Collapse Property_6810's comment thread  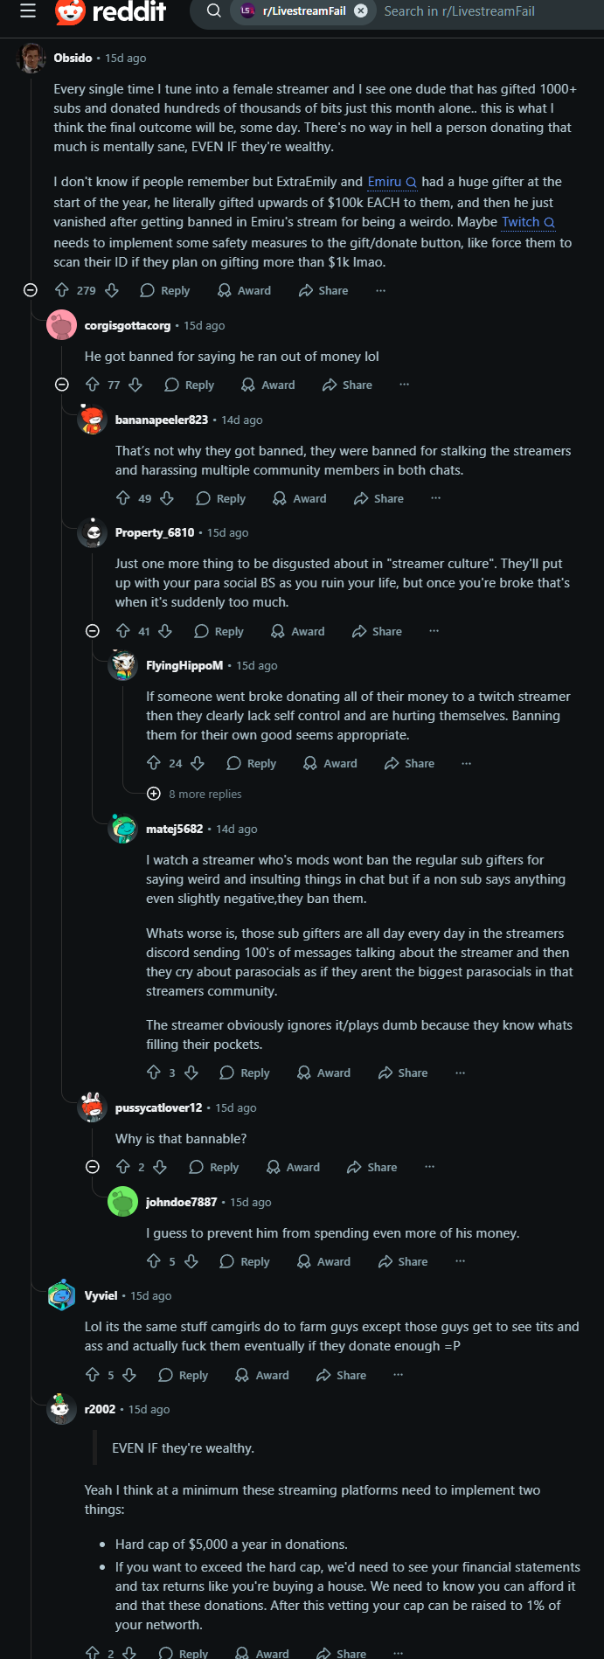(93, 631)
